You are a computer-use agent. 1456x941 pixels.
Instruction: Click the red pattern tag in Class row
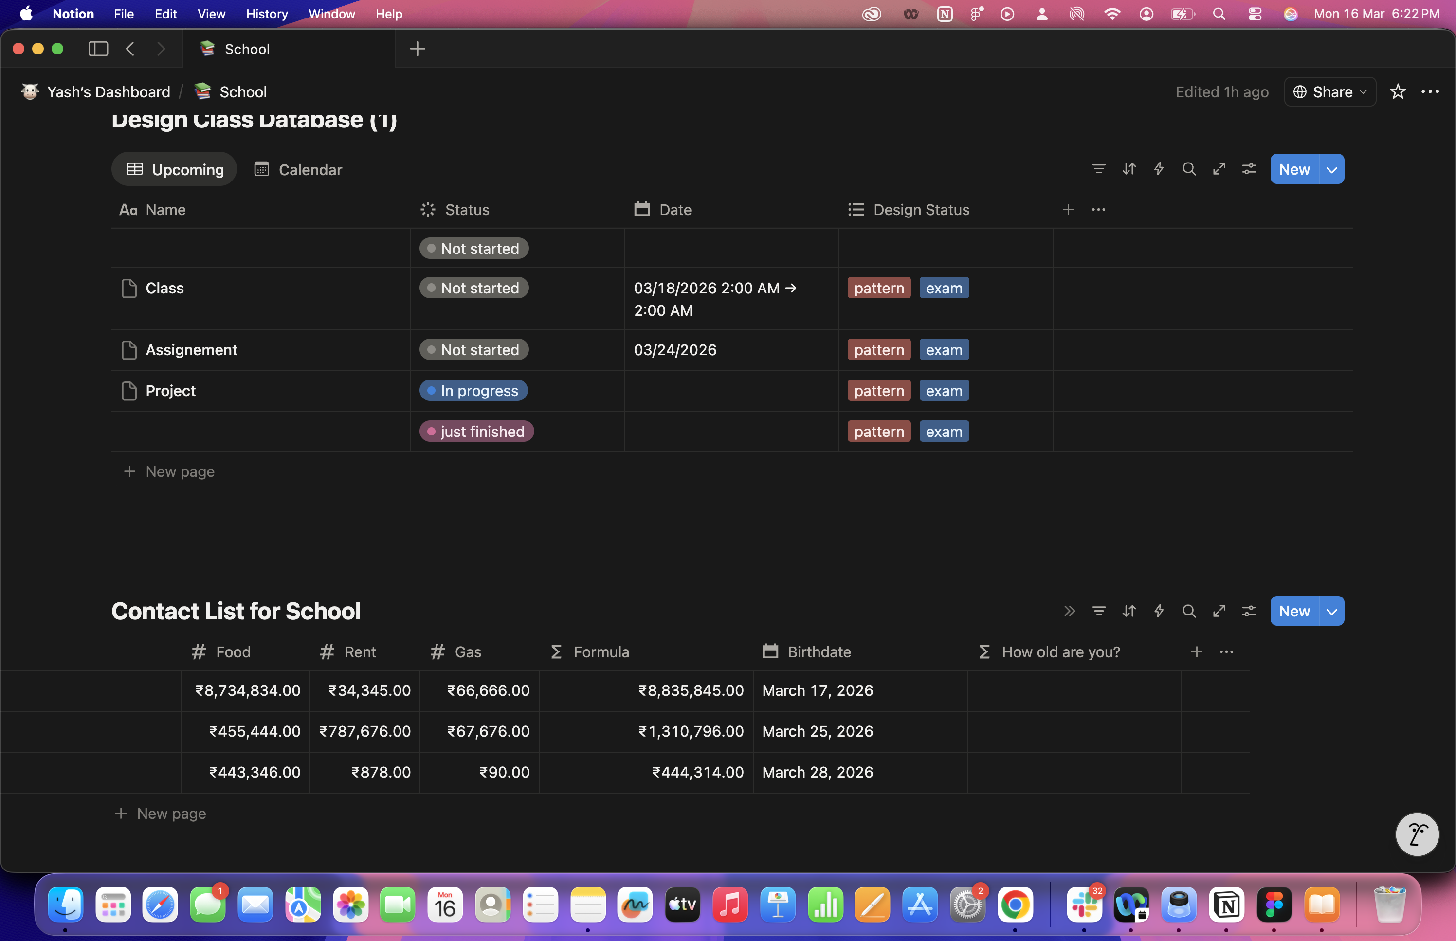click(878, 288)
